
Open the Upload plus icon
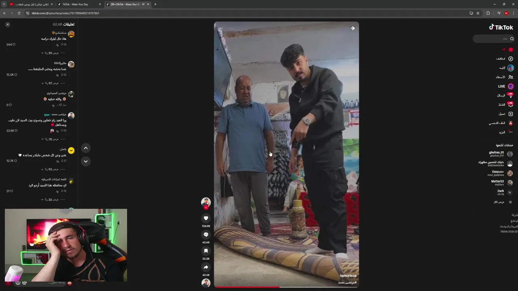[506, 114]
